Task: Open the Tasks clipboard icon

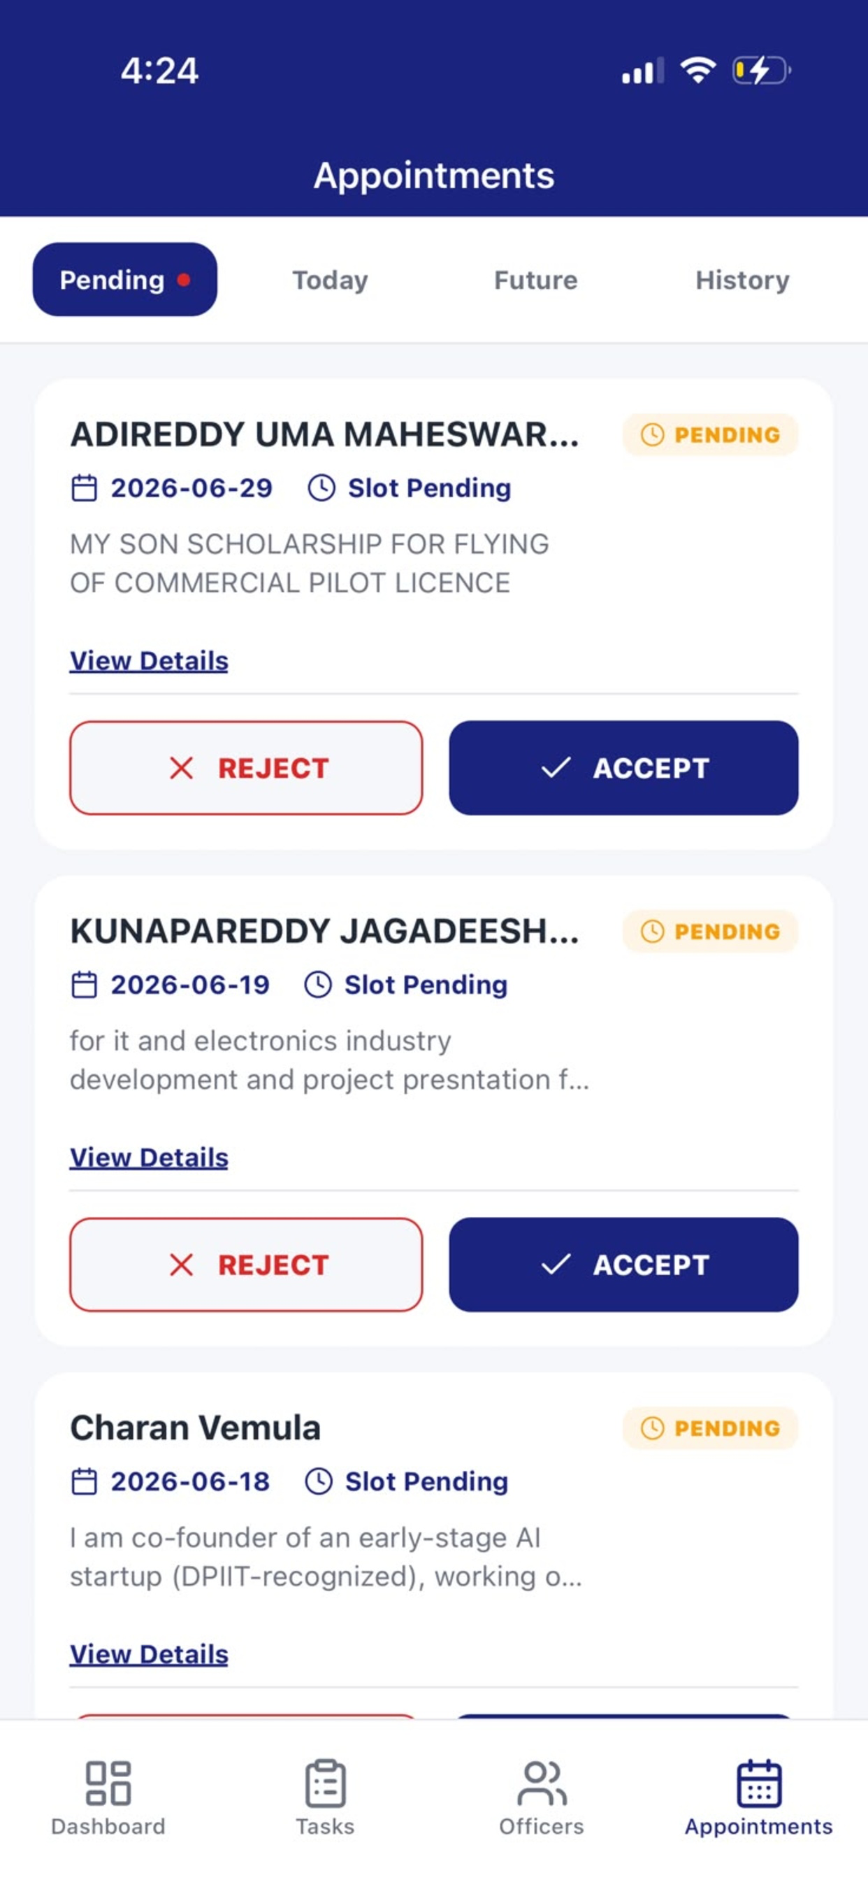Action: (x=325, y=1782)
